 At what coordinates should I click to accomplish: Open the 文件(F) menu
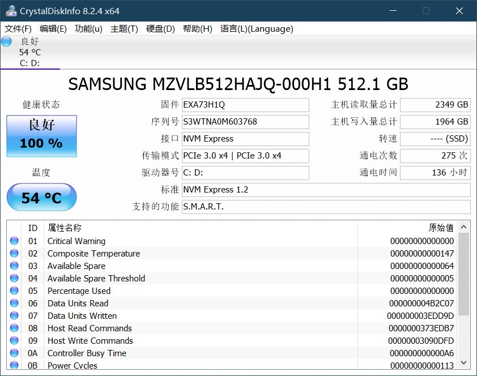(18, 29)
